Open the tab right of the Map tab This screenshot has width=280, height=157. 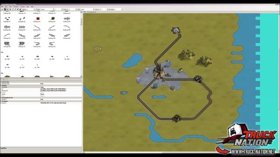coord(91,12)
